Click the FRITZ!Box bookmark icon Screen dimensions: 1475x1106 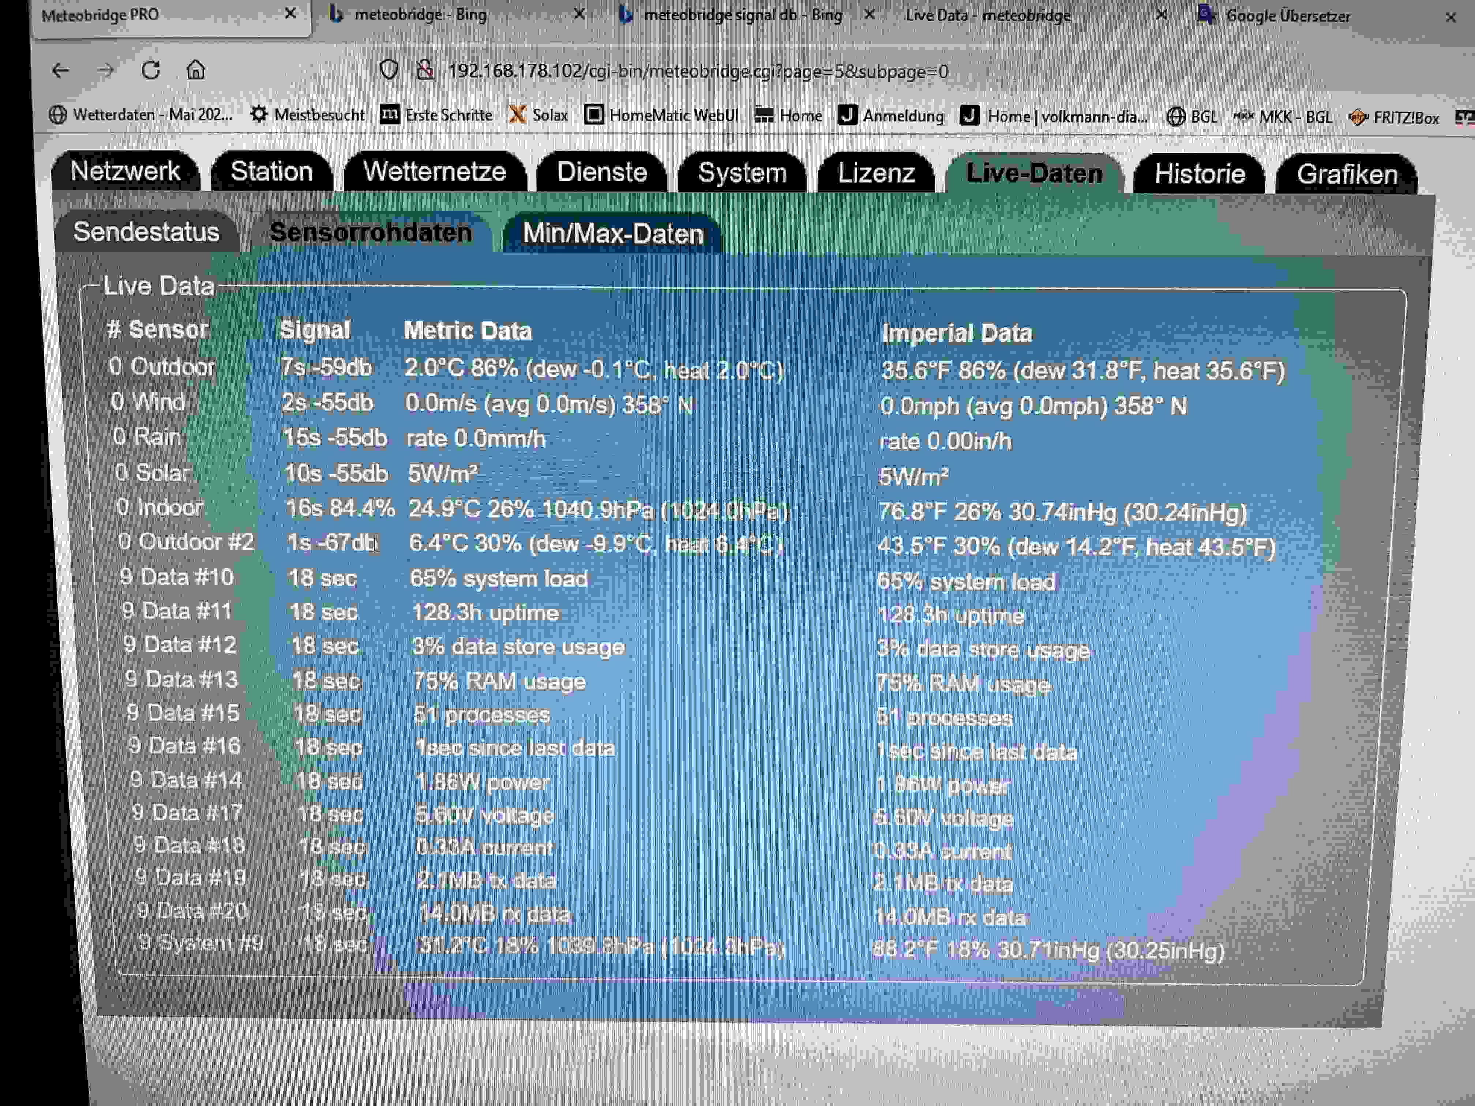[1358, 117]
